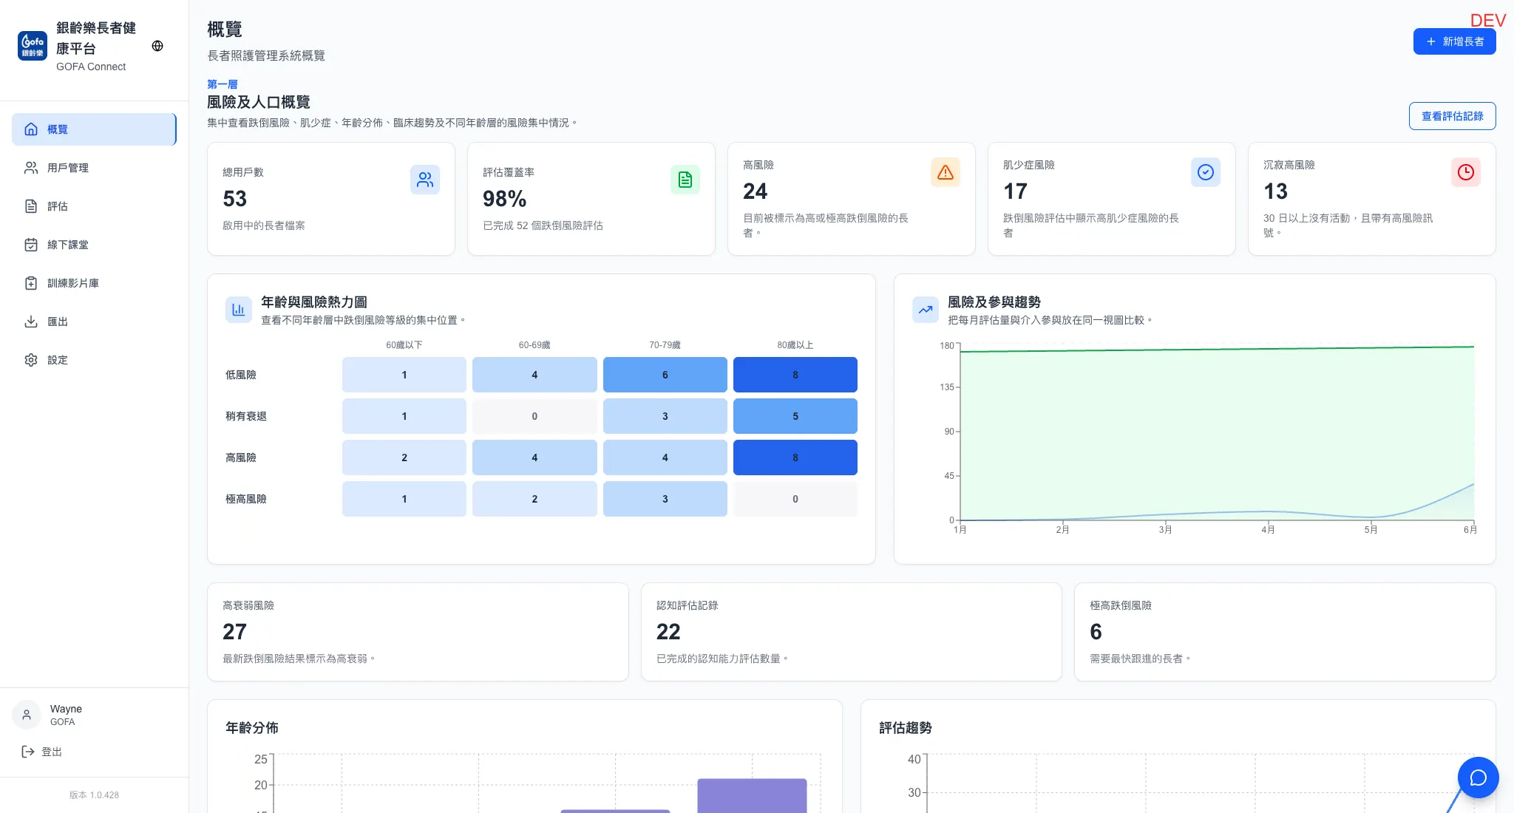Screen dimensions: 1514x813
Task: Open the language globe icon
Action: 157,46
